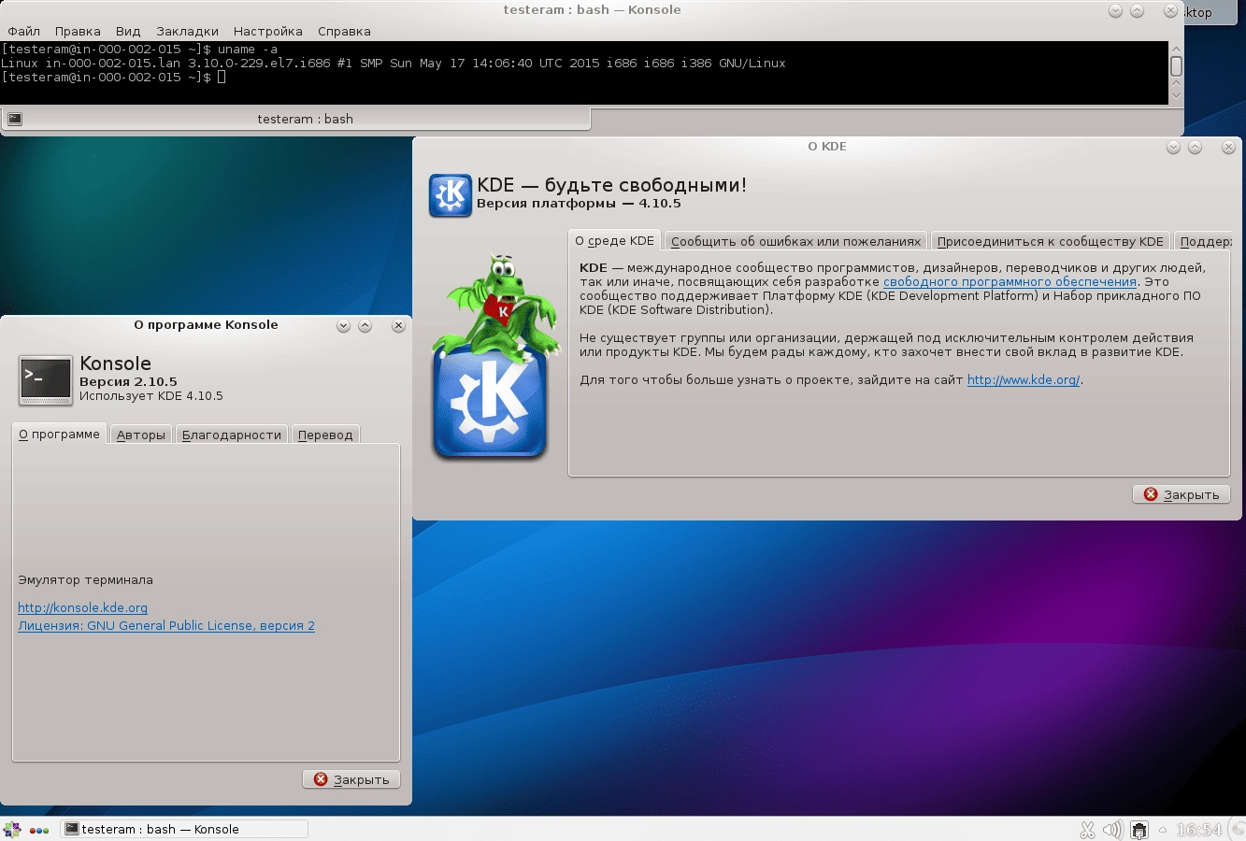This screenshot has height=841, width=1246.
Task: Open the http://www.kde.org/ link
Action: pos(1024,379)
